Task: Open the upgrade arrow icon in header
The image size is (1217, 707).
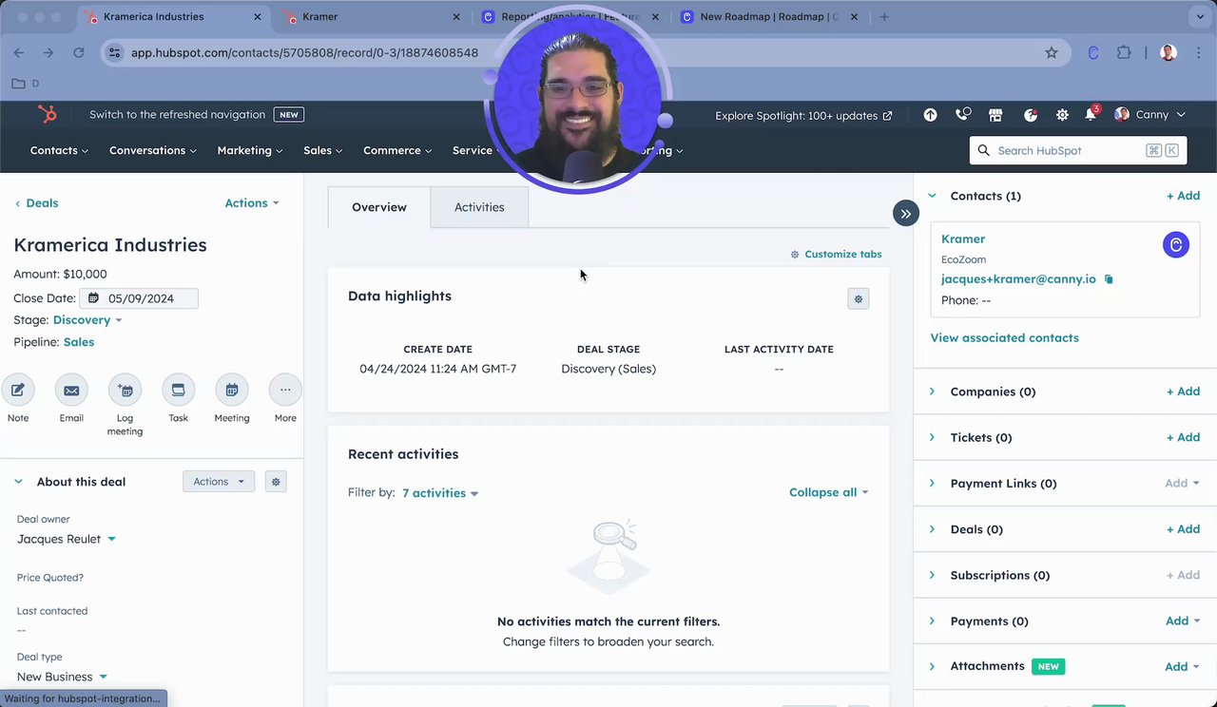Action: tap(930, 115)
